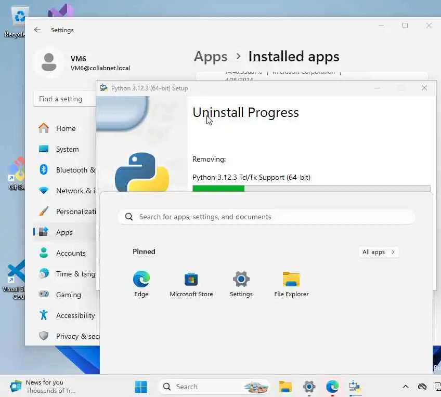441x397 pixels.
Task: Close the Python 3.12.3 Setup window
Action: pyautogui.click(x=424, y=88)
